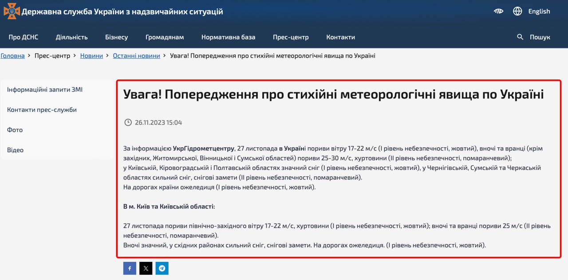Click the DSNS emblem logo
Image resolution: width=568 pixels, height=280 pixels.
point(12,11)
